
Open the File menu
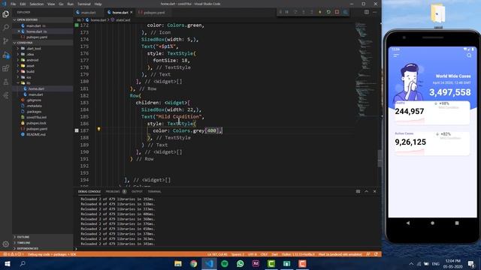pyautogui.click(x=14, y=4)
